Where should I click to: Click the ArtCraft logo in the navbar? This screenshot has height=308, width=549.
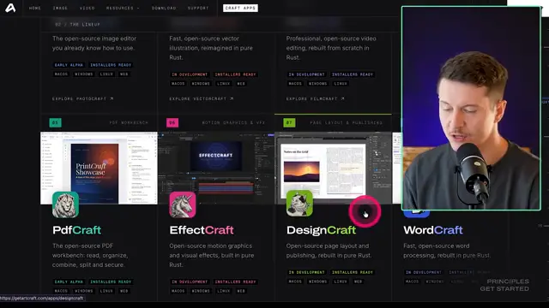point(10,8)
